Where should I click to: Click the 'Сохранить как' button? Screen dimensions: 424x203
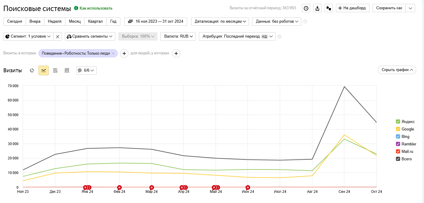coord(389,8)
